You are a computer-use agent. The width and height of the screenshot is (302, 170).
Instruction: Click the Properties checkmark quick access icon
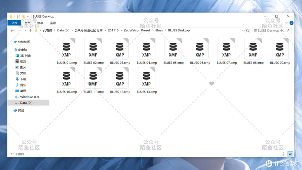pyautogui.click(x=18, y=16)
